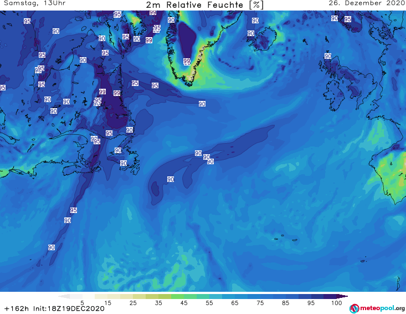Select the '75' label on the color scale

(260, 303)
